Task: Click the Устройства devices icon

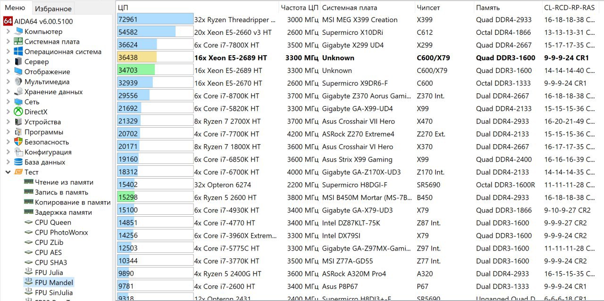Action: 18,122
